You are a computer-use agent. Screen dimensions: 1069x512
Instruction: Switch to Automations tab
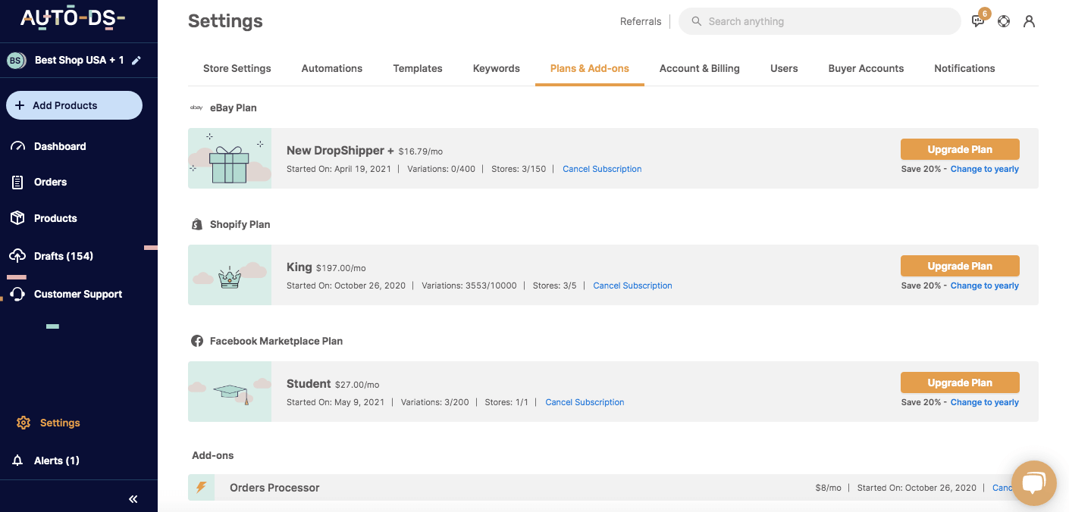[x=332, y=68]
